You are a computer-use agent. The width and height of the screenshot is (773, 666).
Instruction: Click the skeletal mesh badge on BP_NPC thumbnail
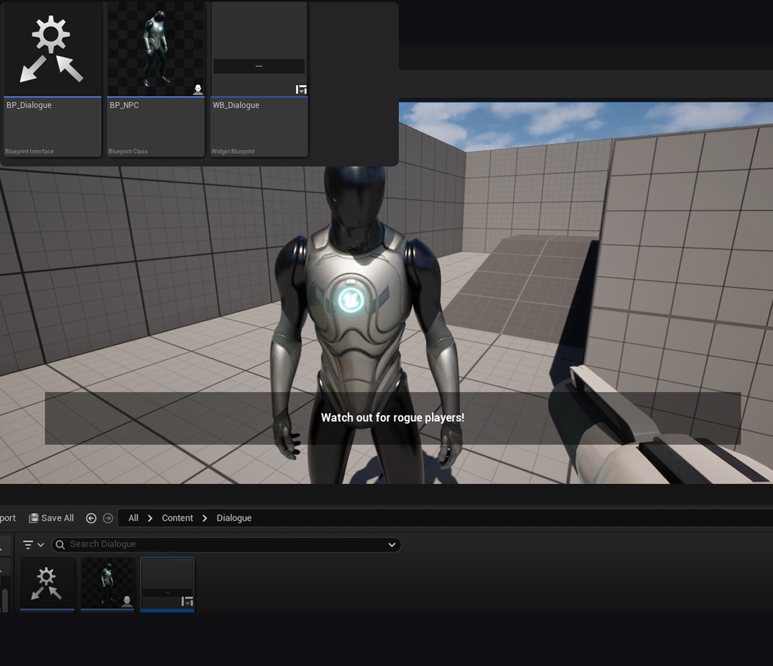pyautogui.click(x=198, y=89)
